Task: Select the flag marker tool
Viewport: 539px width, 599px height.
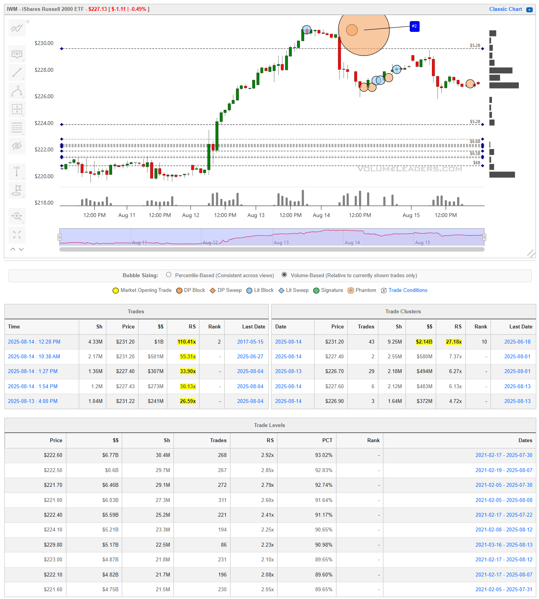Action: (17, 190)
